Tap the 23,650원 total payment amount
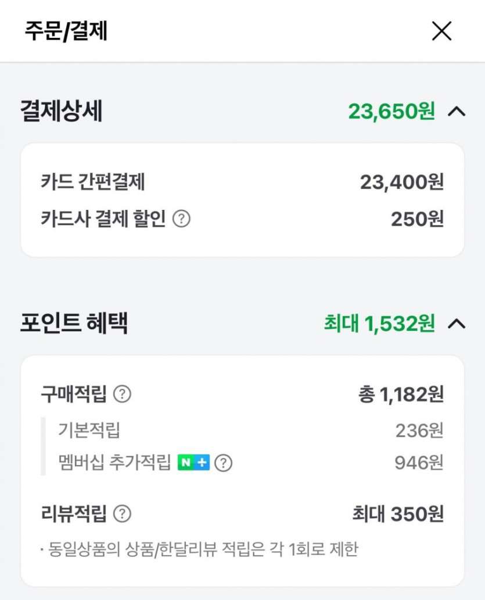Viewport: 485px width, 600px height. 391,111
